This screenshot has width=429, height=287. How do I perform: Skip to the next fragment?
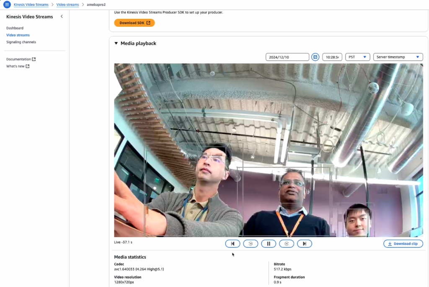click(305, 243)
